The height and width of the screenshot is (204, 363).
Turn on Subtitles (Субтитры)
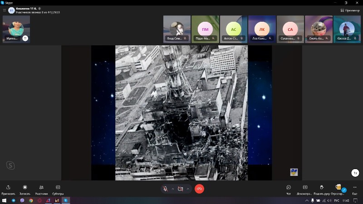pos(58,187)
